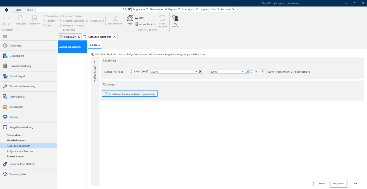Click the filter funnel icon
Viewport: 367px width, 189px height.
click(x=129, y=9)
